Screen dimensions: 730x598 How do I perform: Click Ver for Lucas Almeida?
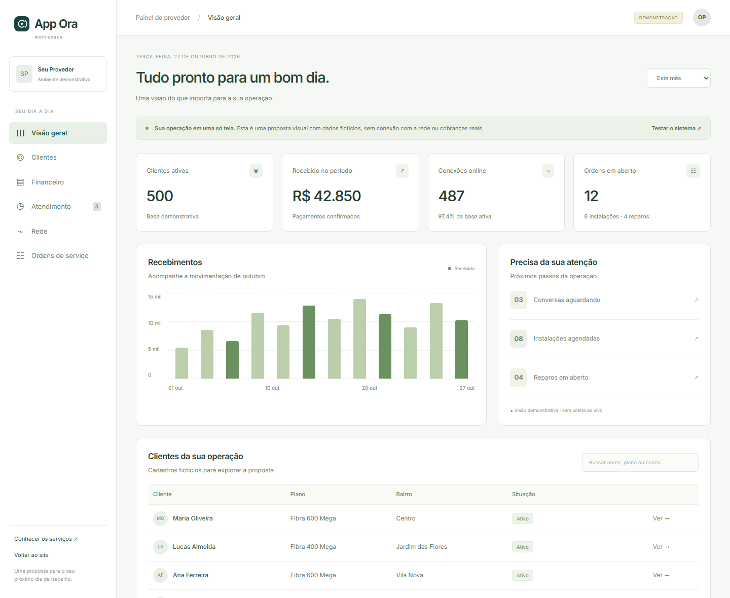661,547
